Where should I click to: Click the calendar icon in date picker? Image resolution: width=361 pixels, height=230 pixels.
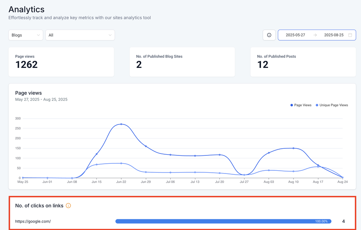point(350,35)
